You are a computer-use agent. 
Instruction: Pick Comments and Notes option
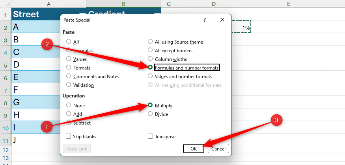coord(69,77)
